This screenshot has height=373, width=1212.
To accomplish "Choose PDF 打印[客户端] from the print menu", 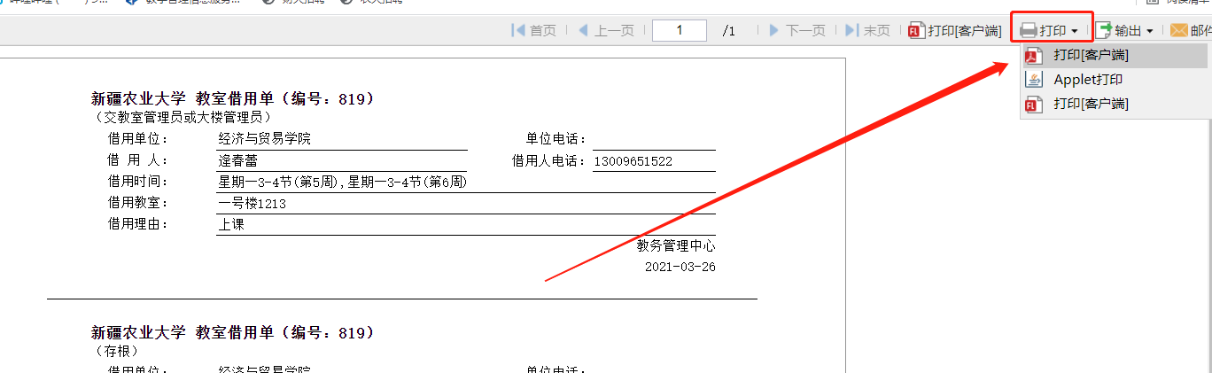I will point(1090,55).
